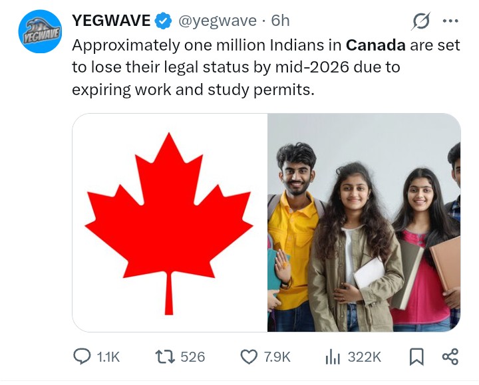
Task: Bookmark this post
Action: click(416, 356)
